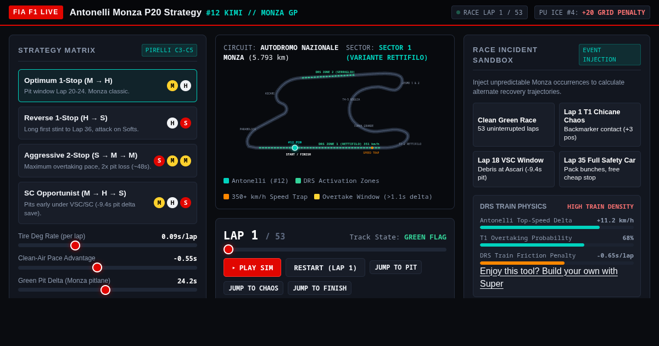Choose the Aggressive 2-Stop (S → M → M) strategy
Image resolution: width=659 pixels, height=346 pixels.
108,161
